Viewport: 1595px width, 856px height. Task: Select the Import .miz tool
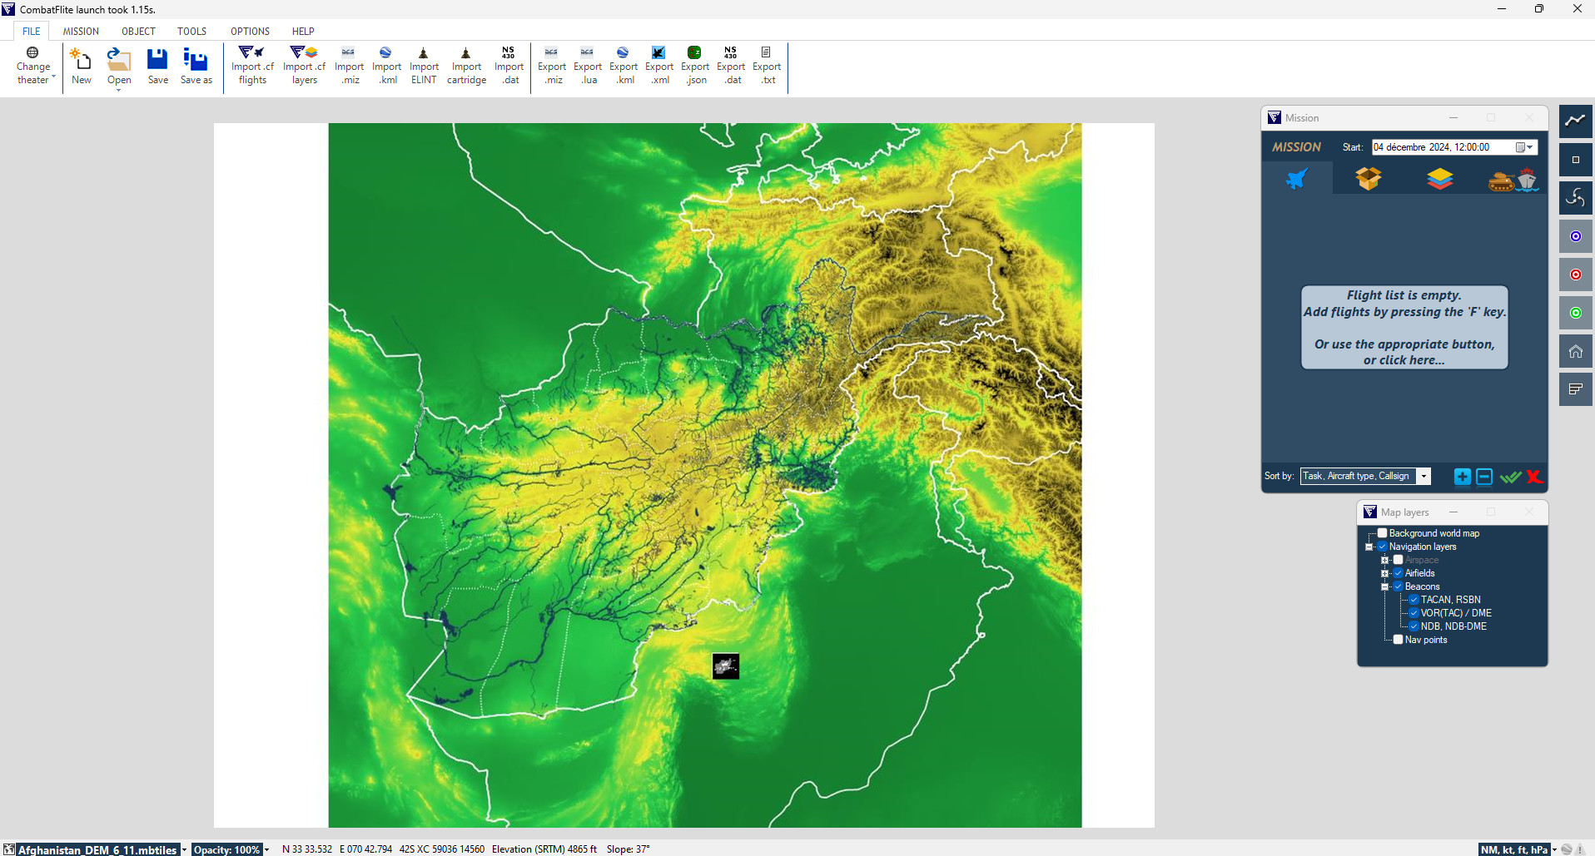349,65
